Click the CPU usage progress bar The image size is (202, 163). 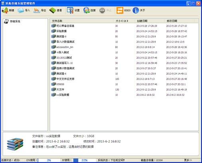click(x=49, y=160)
